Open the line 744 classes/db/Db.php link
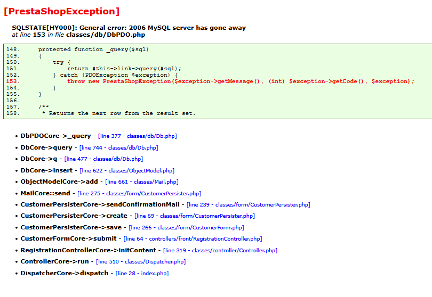Screen dimensions: 432x297 pyautogui.click(x=119, y=147)
